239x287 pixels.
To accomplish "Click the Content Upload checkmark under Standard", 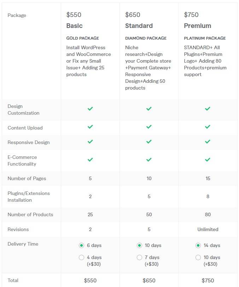I will (x=149, y=127).
